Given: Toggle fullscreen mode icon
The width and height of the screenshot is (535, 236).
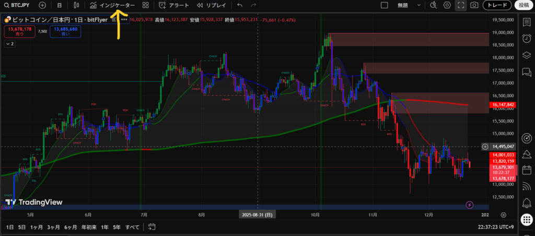Looking at the screenshot, I should (461, 5).
